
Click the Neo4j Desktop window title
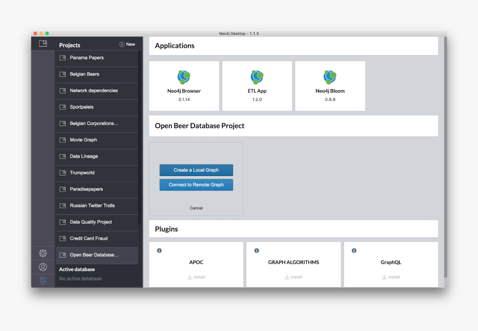pos(238,33)
